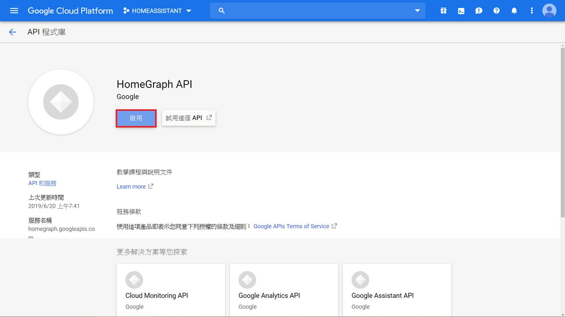This screenshot has width=565, height=317.
Task: Open the three-dot settings menu
Action: [532, 11]
